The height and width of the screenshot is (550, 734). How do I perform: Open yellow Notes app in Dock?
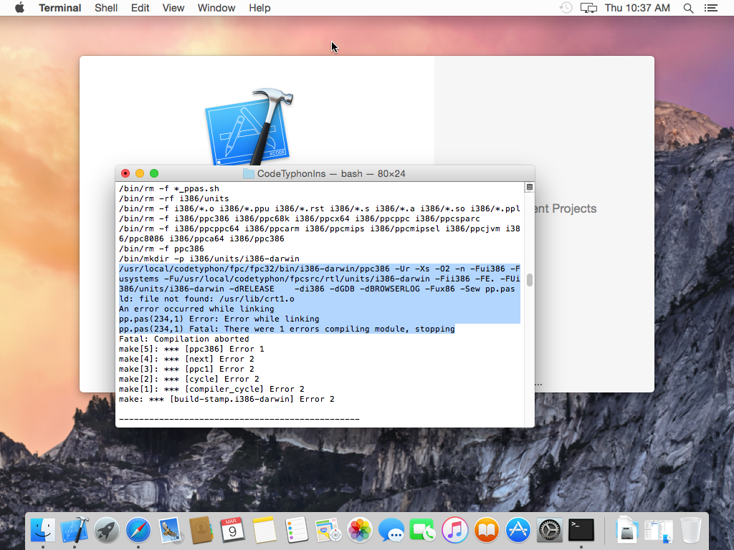[x=264, y=531]
